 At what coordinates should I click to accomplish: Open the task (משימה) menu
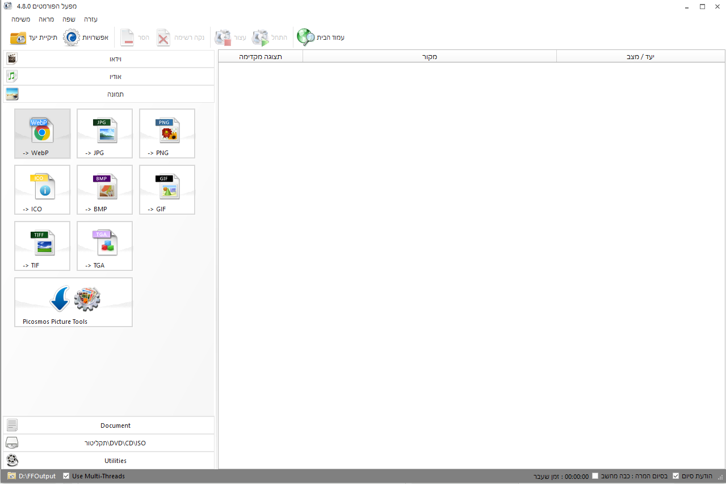tap(21, 19)
